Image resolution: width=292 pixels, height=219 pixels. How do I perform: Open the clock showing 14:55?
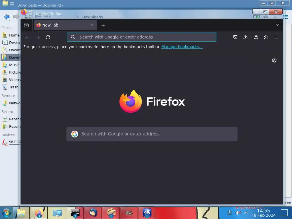[263, 213]
